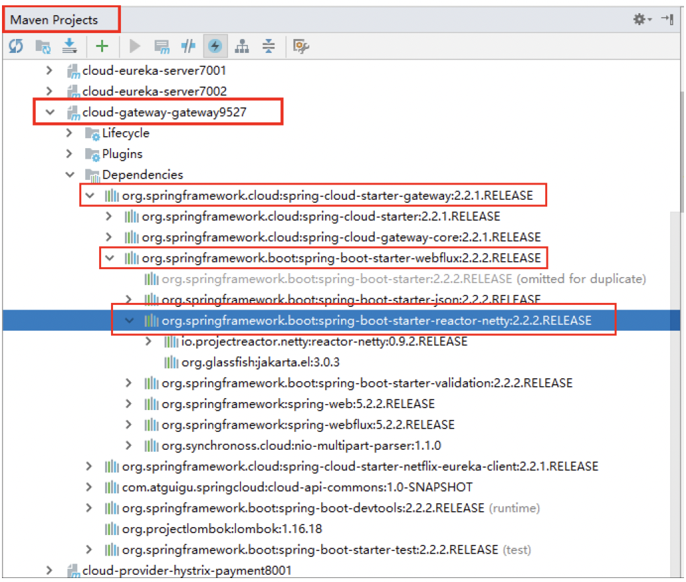Screen dimensions: 686x582
Task: Click Generate Sources and Update Folders icon
Action: coord(43,46)
